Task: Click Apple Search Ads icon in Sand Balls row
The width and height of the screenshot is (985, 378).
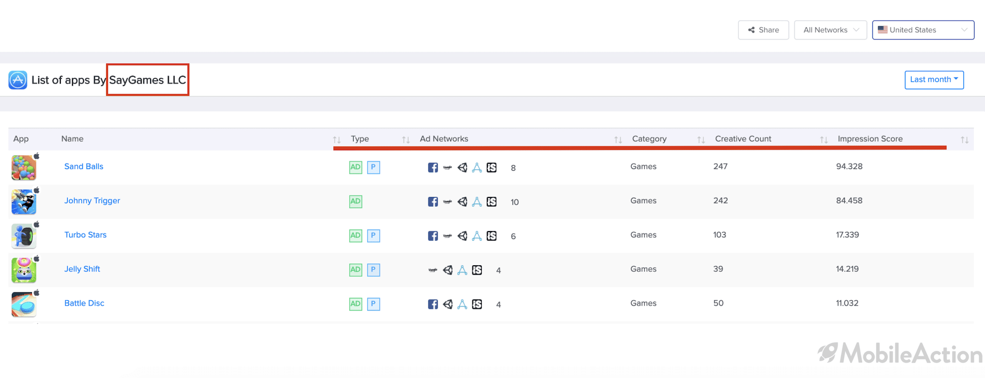Action: tap(477, 167)
